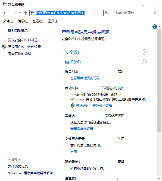Click the text 所有驱动器都正常工作。
Image resolution: width=162 pixels, height=181 pixels.
coord(88,169)
